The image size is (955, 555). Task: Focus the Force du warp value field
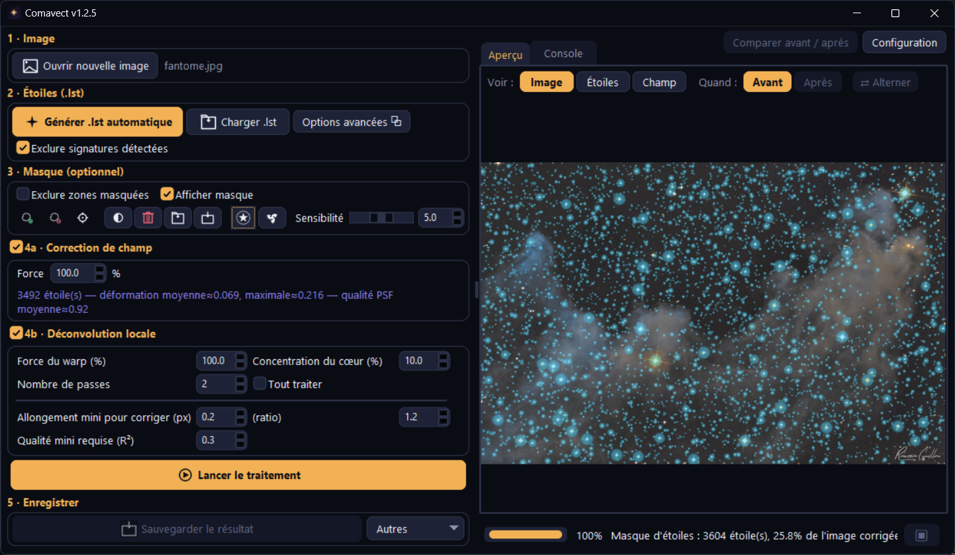(221, 361)
